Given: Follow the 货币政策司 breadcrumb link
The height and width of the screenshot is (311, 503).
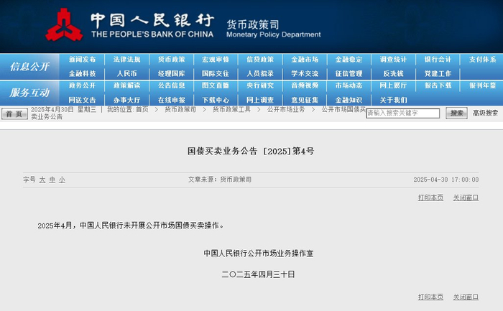Looking at the screenshot, I should pos(180,110).
